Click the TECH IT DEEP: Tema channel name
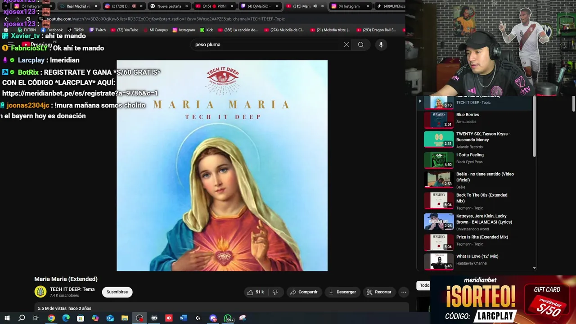The image size is (576, 324). click(x=72, y=289)
